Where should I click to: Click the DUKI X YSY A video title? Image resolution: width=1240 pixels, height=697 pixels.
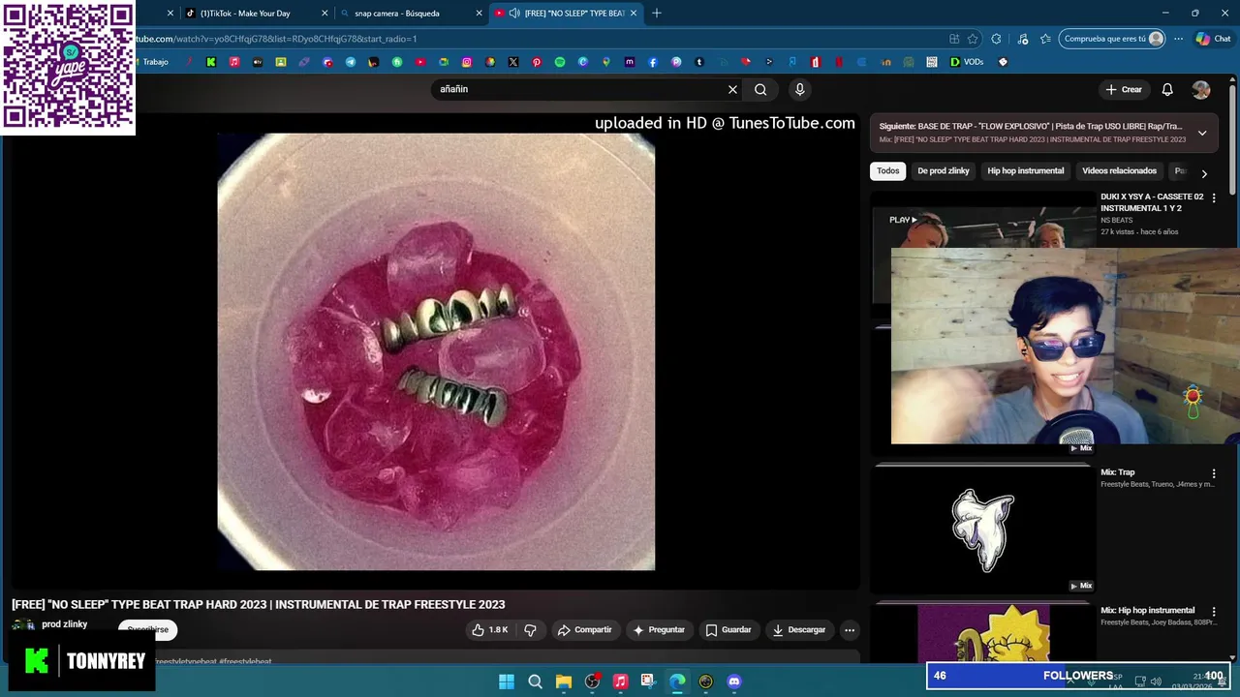[1152, 202]
